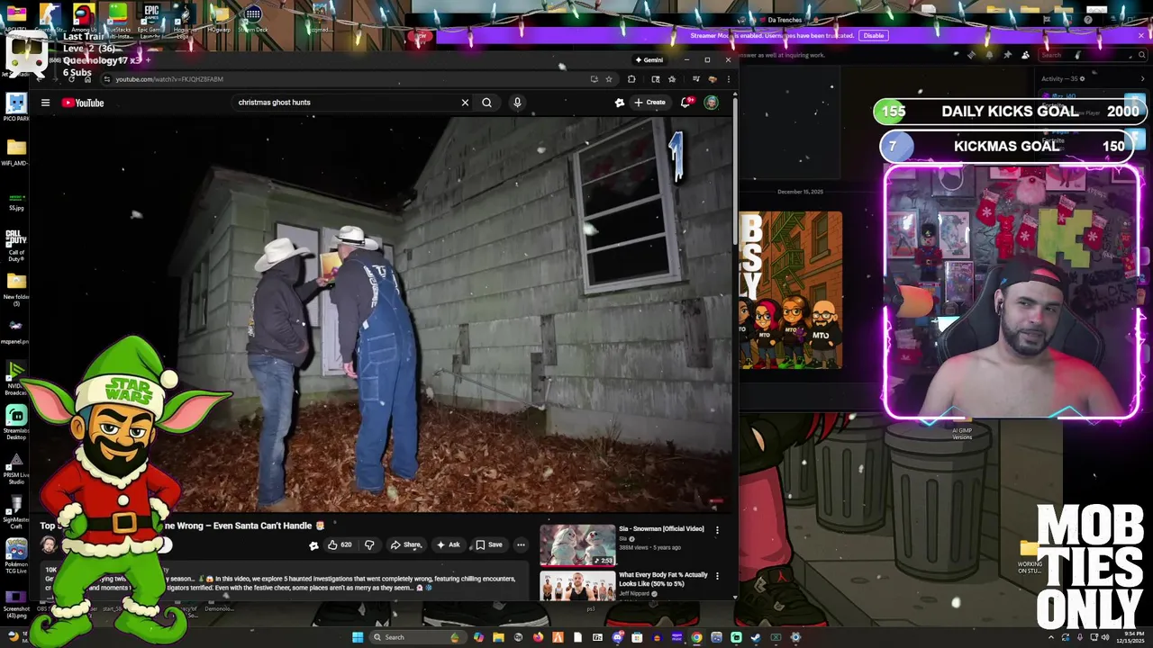The width and height of the screenshot is (1153, 648).
Task: Start voice search with the microphone
Action: coord(517,103)
